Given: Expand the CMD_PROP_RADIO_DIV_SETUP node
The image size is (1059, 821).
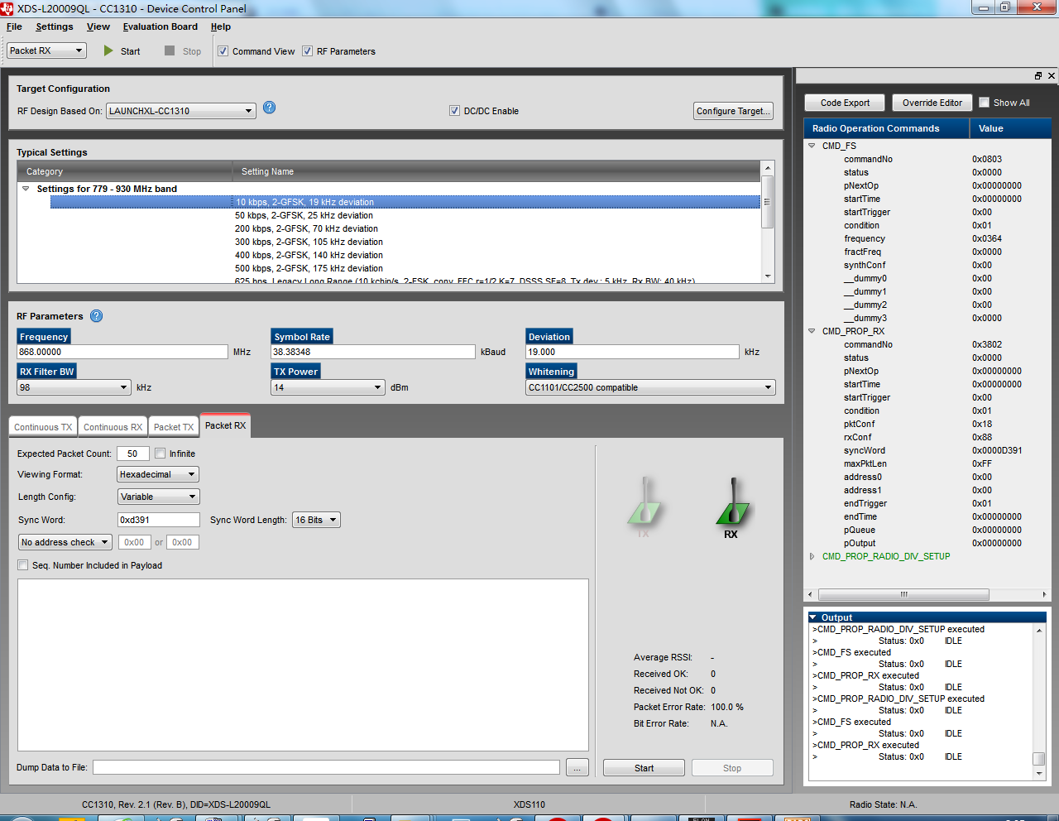Looking at the screenshot, I should click(812, 556).
